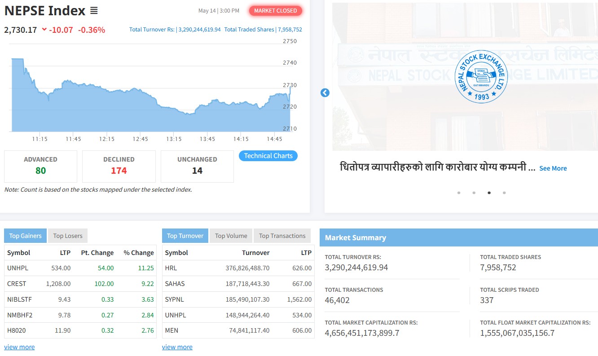Switch to the Top Losers tab
598x356 pixels.
68,236
